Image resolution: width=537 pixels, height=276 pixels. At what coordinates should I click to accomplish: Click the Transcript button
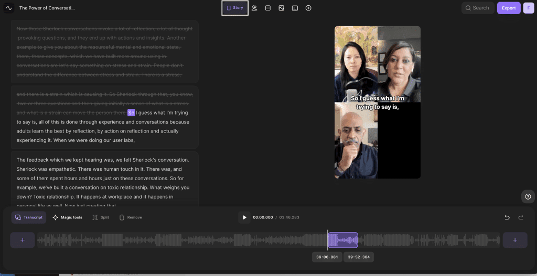(29, 217)
